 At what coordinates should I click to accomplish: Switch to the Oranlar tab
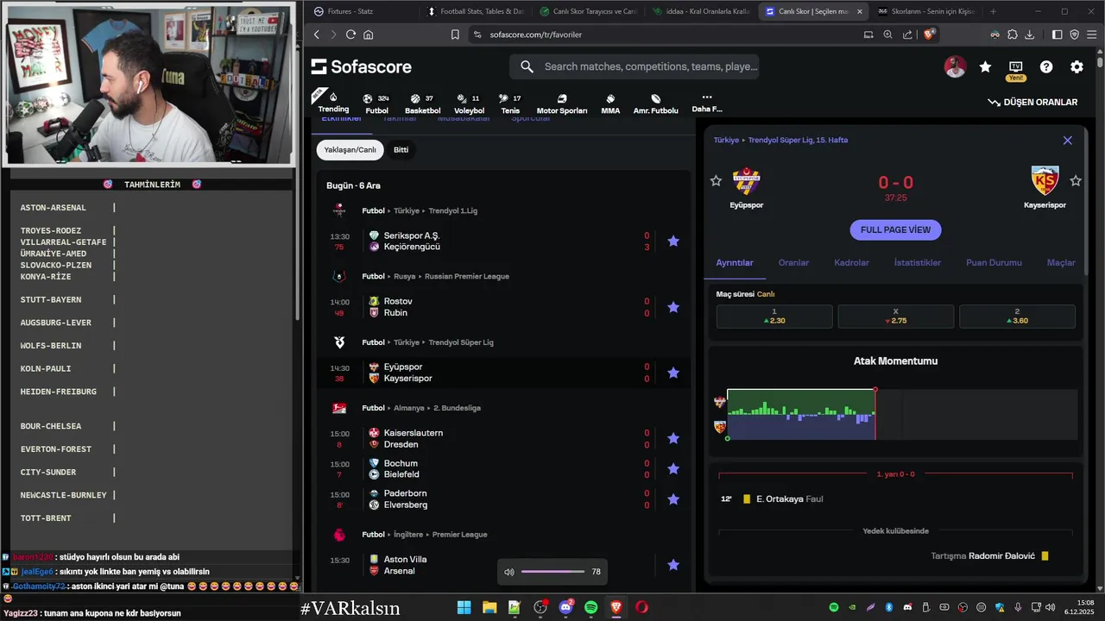793,262
